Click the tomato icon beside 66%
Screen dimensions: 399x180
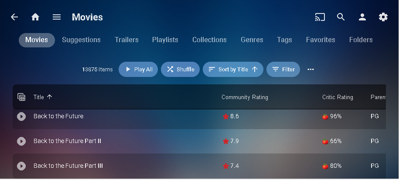pos(325,141)
